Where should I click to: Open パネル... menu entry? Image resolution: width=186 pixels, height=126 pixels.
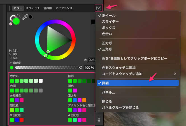coord(108,92)
